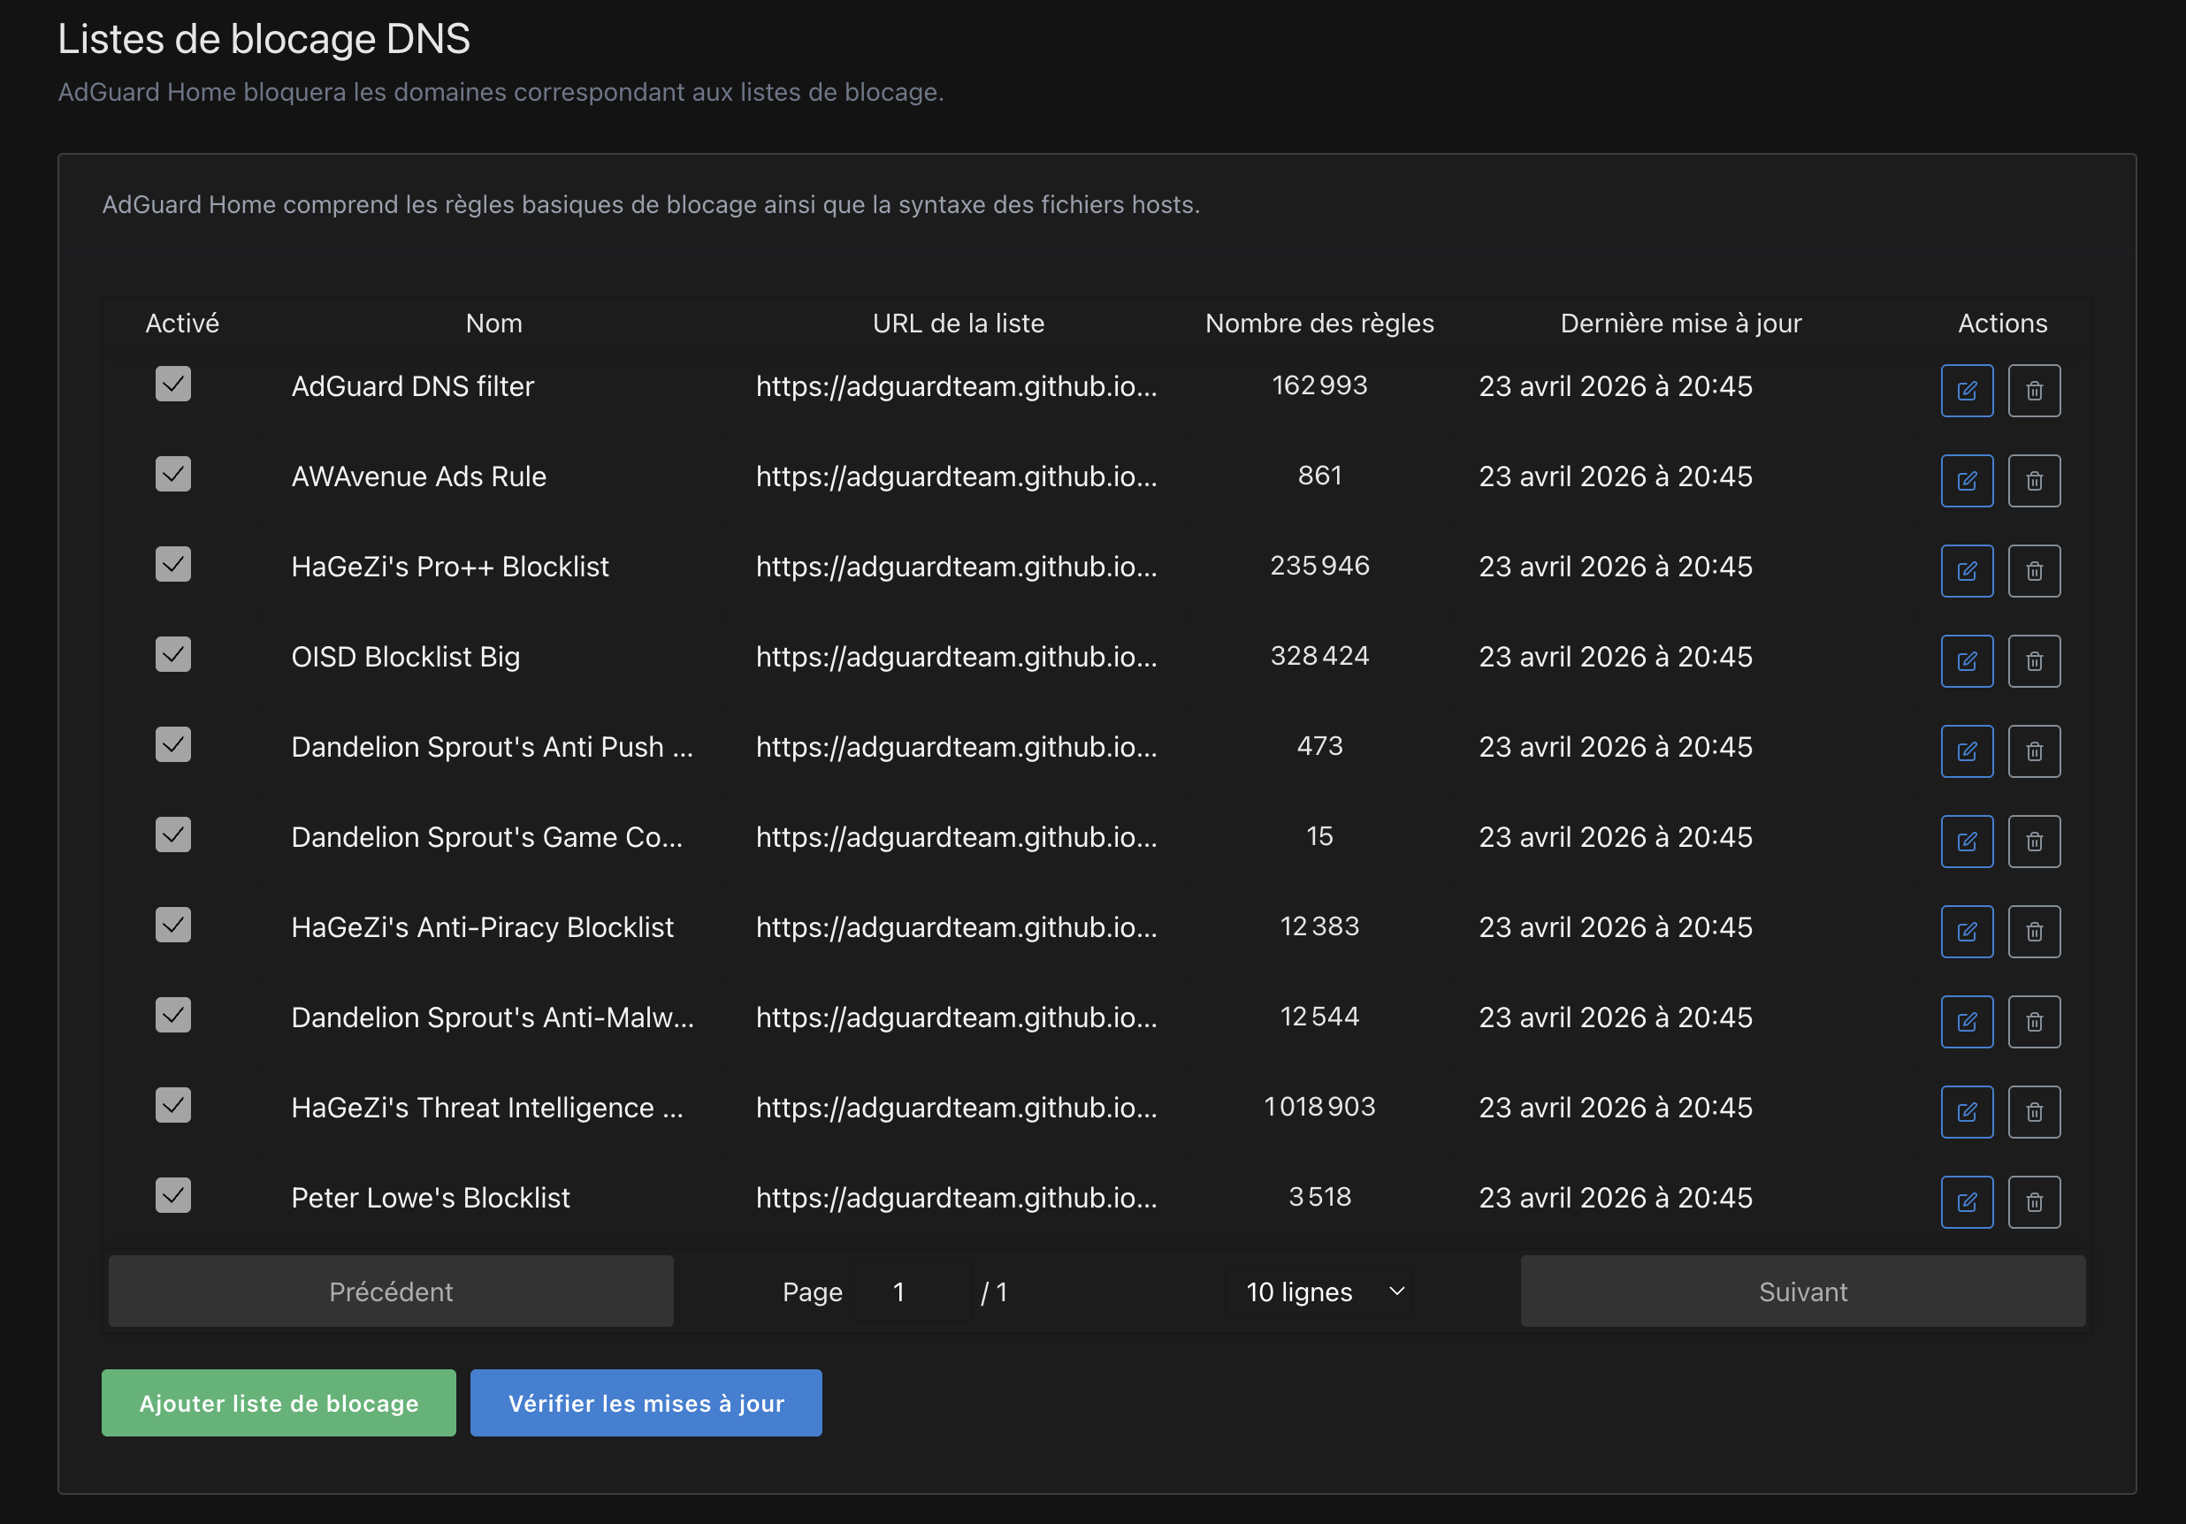Delete HaGeZi's Anti-Piracy Blocklist

click(2035, 931)
